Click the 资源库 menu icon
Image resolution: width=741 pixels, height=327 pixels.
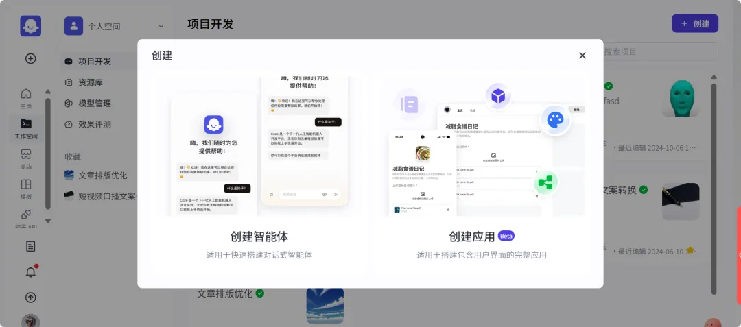point(69,82)
